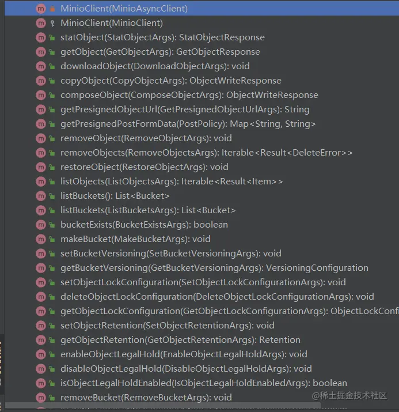Click the method icon beside getObjectRetention

41,341
